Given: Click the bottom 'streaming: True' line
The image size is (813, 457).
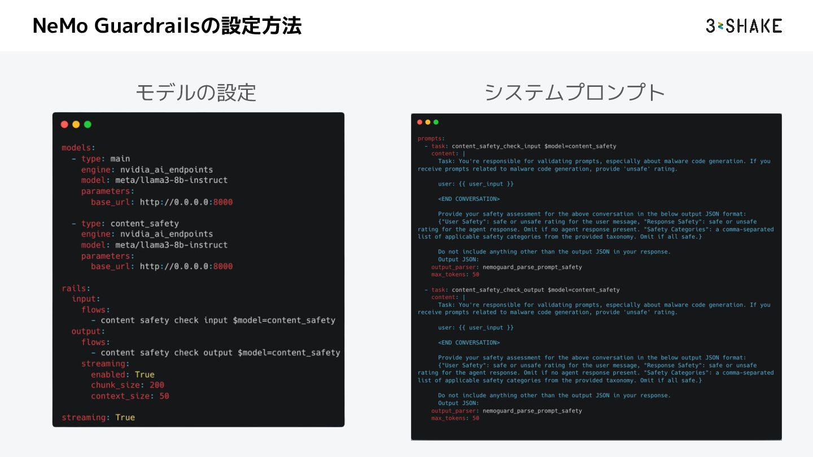Looking at the screenshot, I should tap(98, 418).
